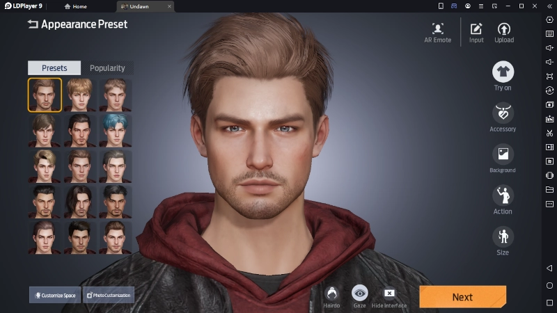Image resolution: width=557 pixels, height=313 pixels.
Task: Open LDPlayer gamepad settings icon
Action: coord(454,6)
